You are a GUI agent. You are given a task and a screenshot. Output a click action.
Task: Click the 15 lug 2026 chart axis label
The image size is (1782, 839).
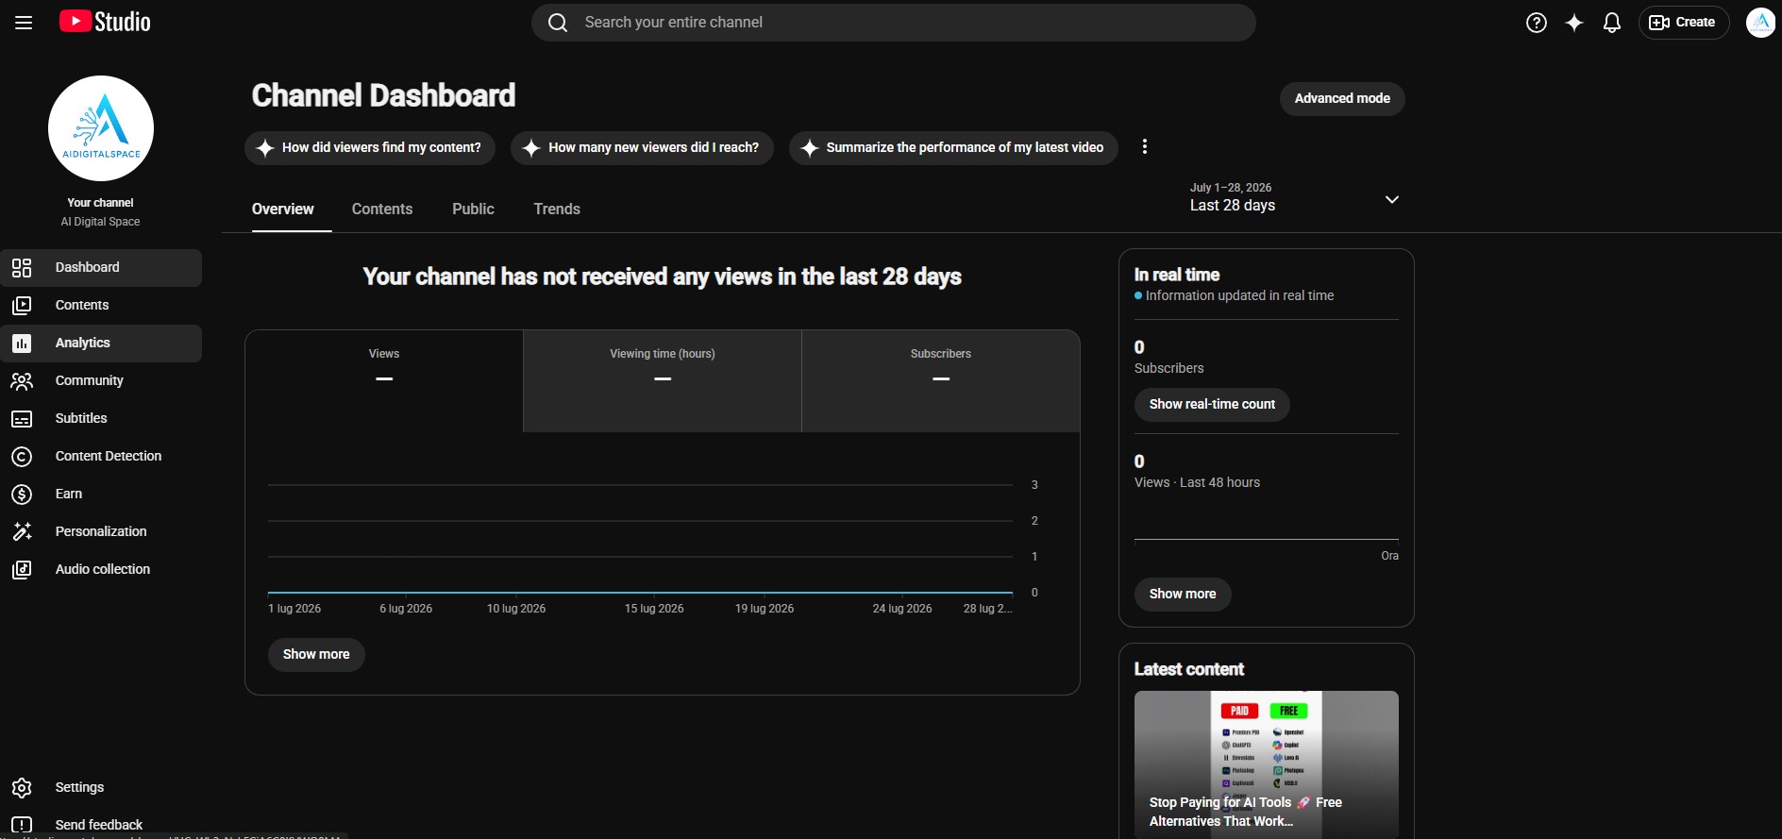click(654, 609)
